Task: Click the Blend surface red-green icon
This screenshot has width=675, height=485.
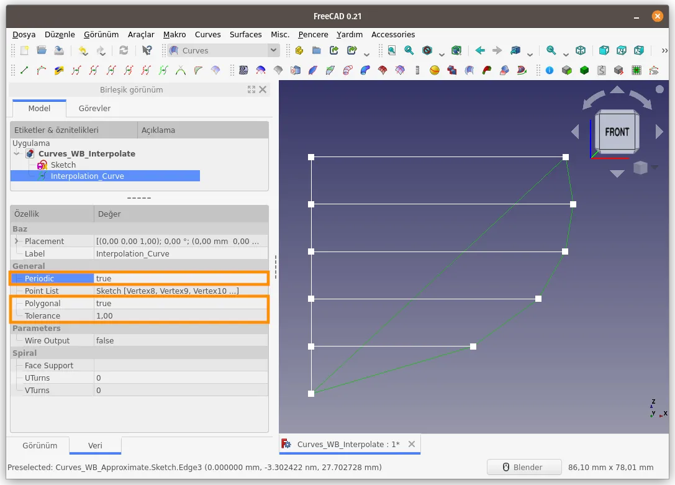Action: coord(487,70)
